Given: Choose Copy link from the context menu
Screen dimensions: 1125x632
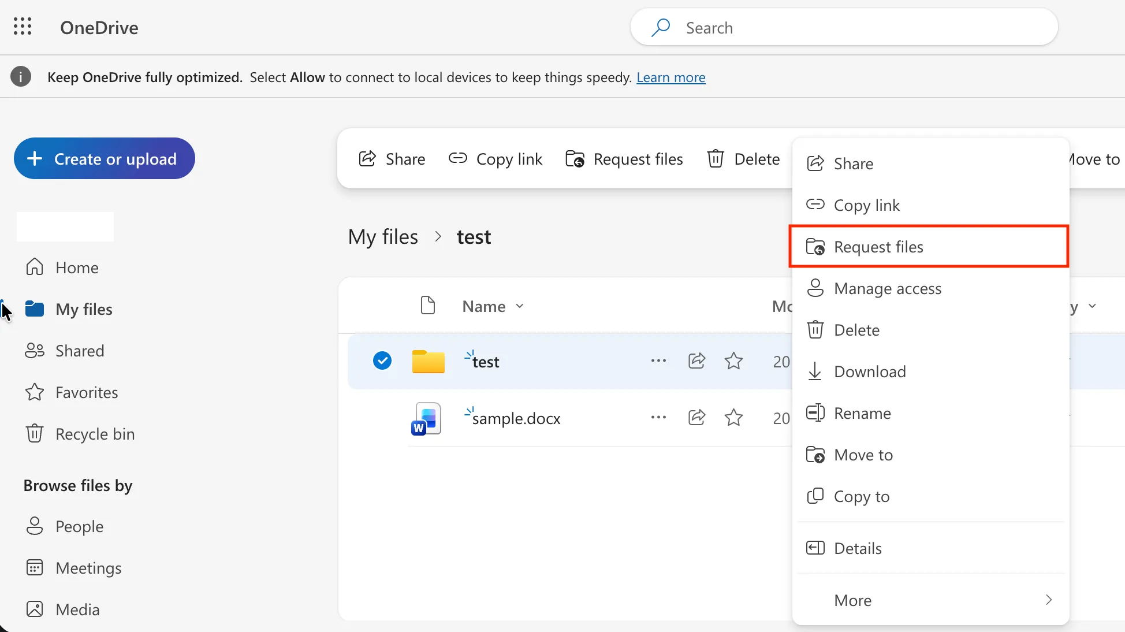Looking at the screenshot, I should click(930, 205).
